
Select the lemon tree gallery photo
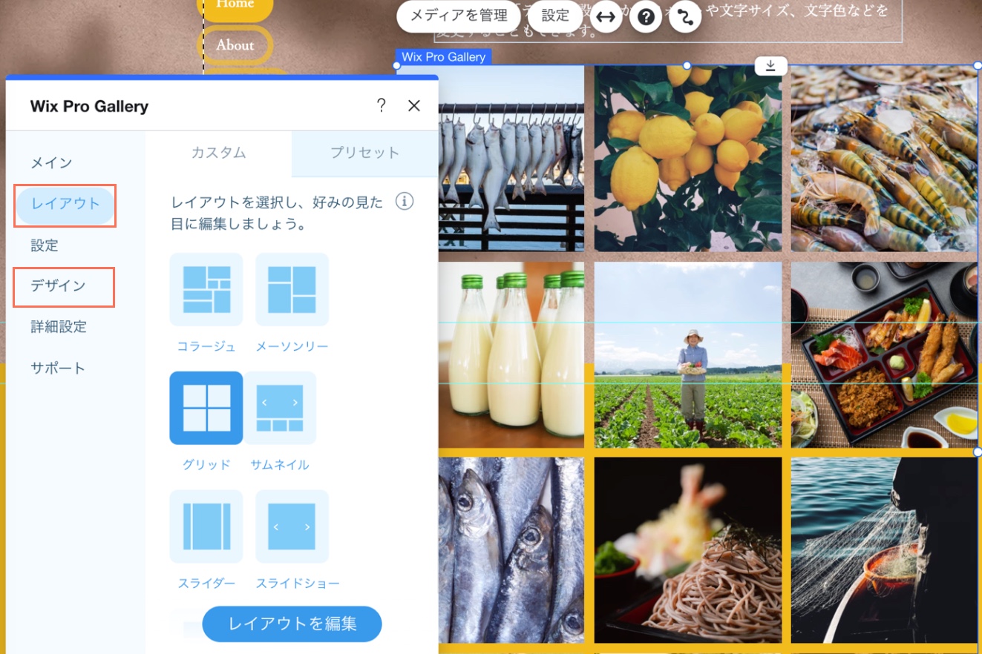[x=687, y=159]
